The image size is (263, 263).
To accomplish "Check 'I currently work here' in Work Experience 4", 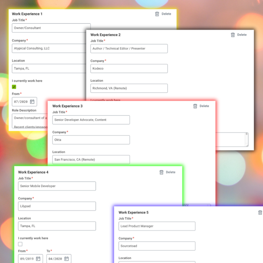I will (x=20, y=244).
